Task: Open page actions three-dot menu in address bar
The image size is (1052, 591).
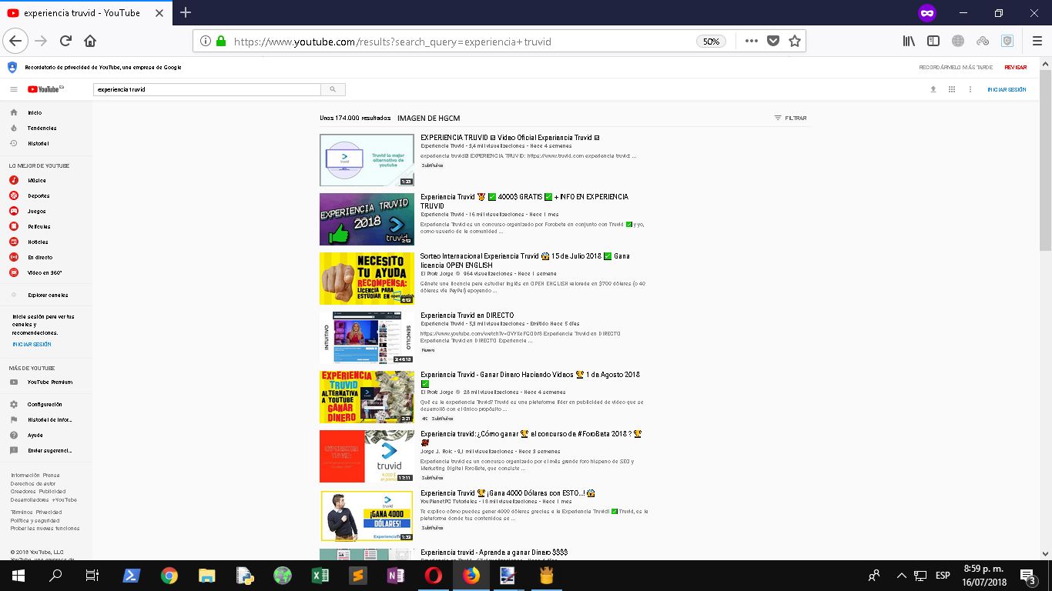Action: (752, 42)
